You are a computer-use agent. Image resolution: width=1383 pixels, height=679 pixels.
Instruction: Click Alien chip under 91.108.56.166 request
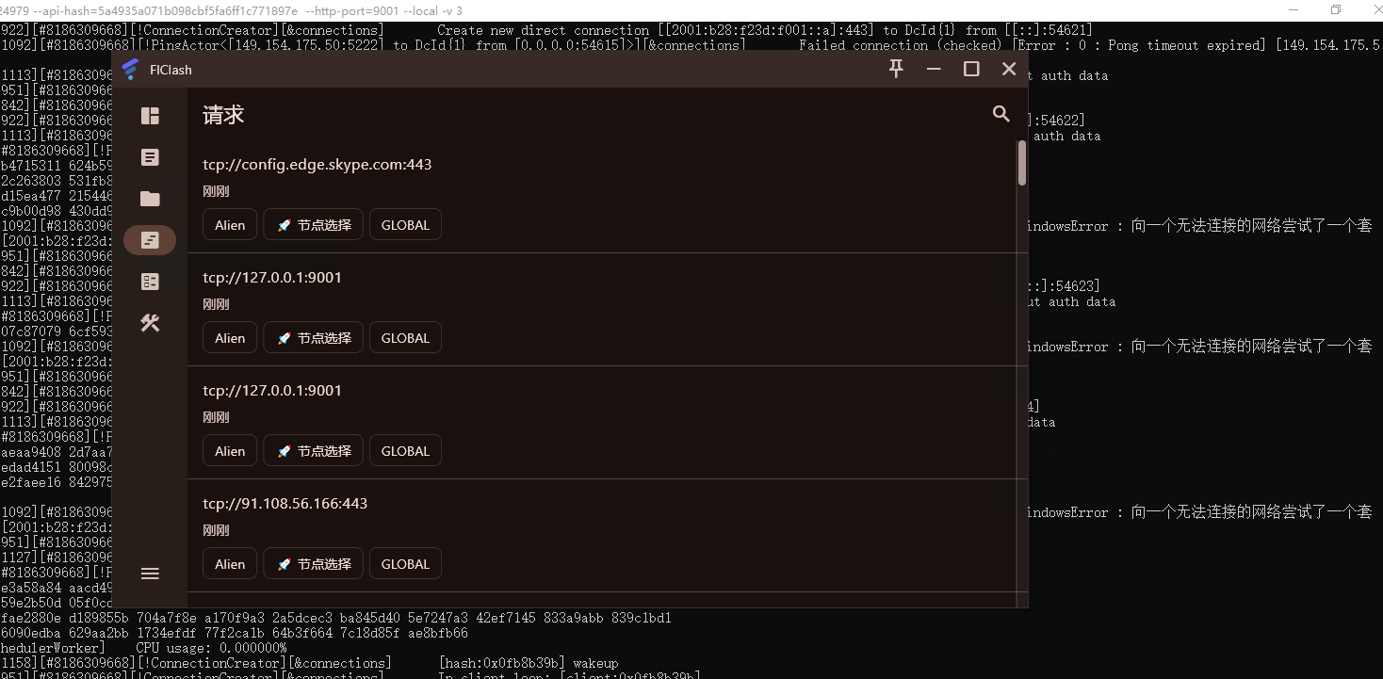(x=230, y=564)
